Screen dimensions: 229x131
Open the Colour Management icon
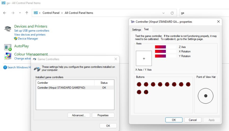coord(8,56)
